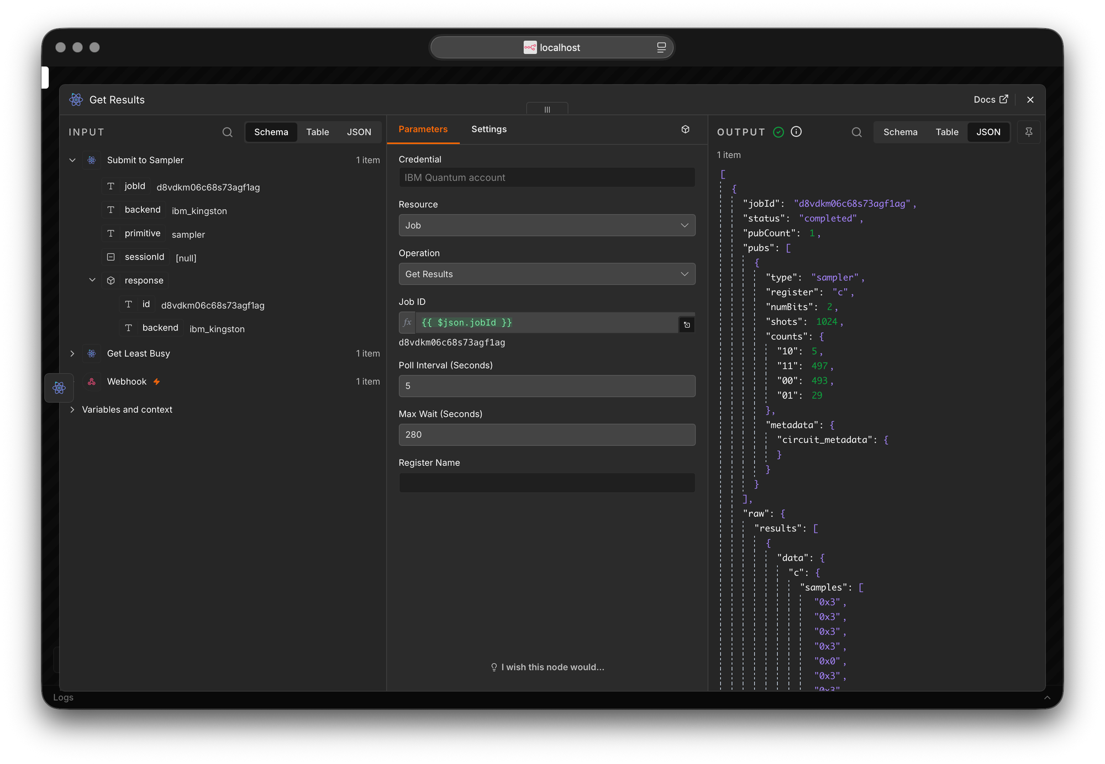This screenshot has height=764, width=1105.
Task: Expand the Get Least Busy node
Action: click(72, 353)
